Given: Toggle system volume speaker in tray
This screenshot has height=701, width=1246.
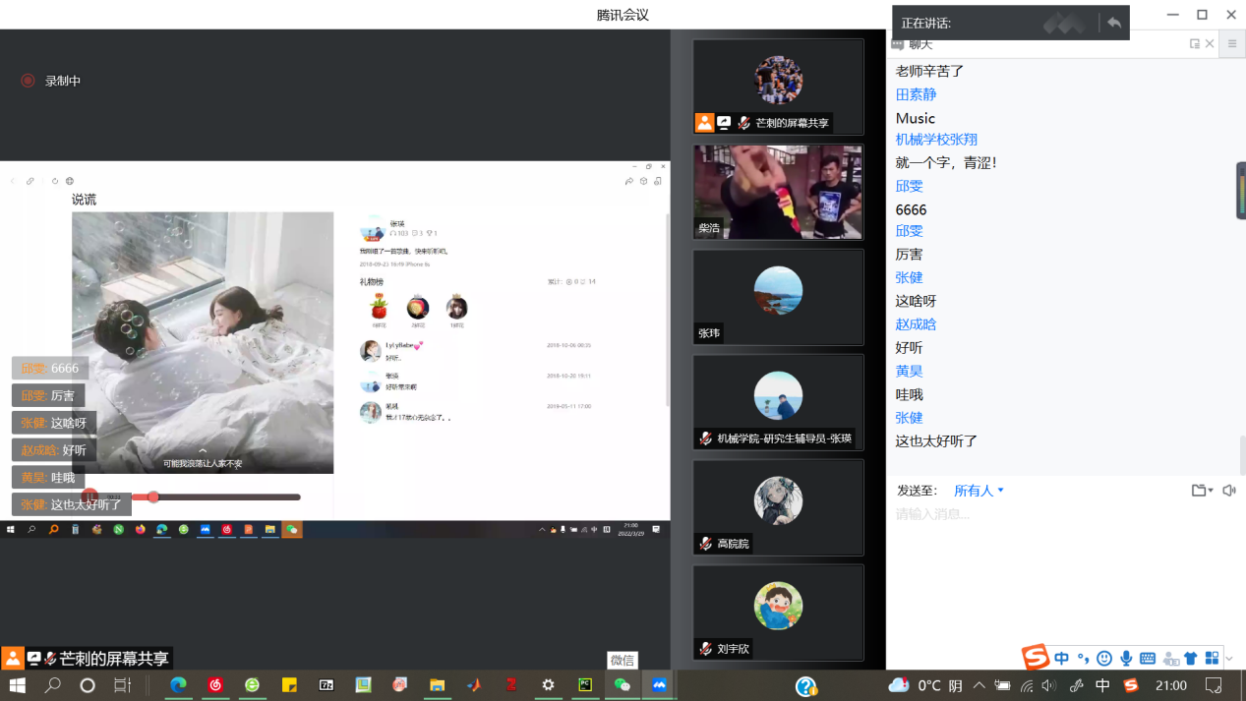Looking at the screenshot, I should coord(1048,685).
